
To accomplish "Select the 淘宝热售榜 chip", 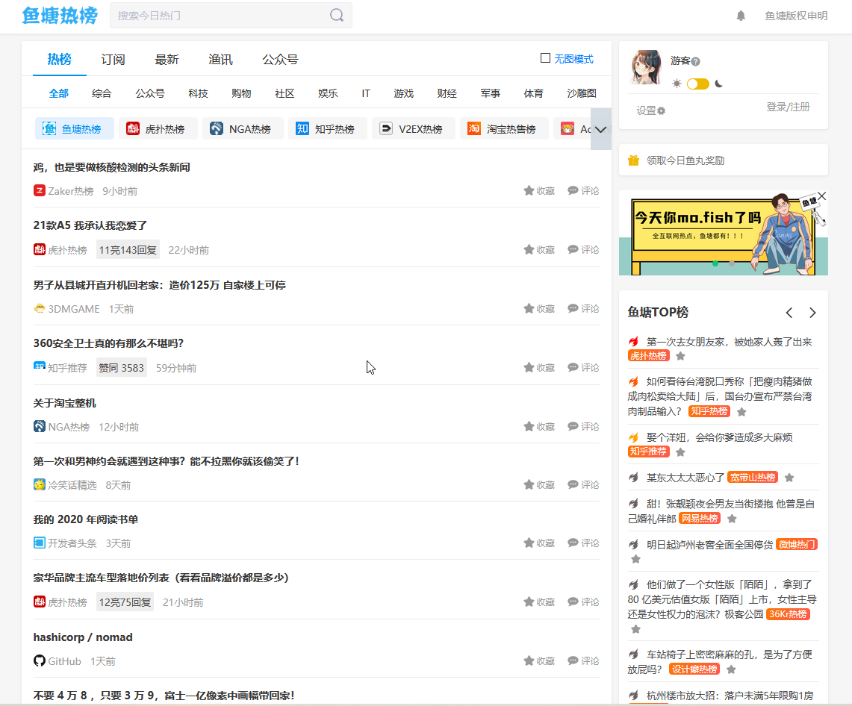I will pyautogui.click(x=504, y=128).
